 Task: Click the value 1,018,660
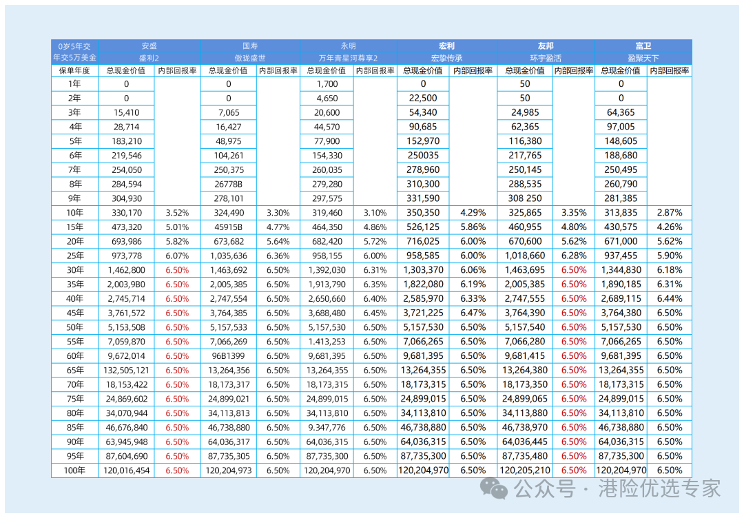click(525, 256)
